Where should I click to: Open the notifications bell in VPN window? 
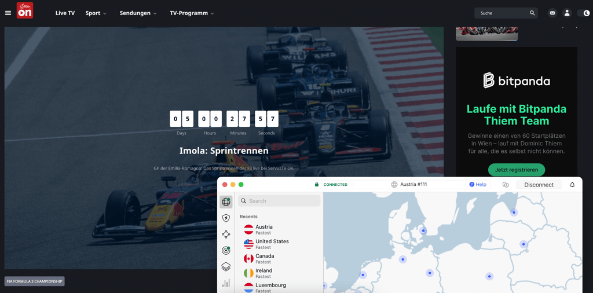pyautogui.click(x=572, y=185)
